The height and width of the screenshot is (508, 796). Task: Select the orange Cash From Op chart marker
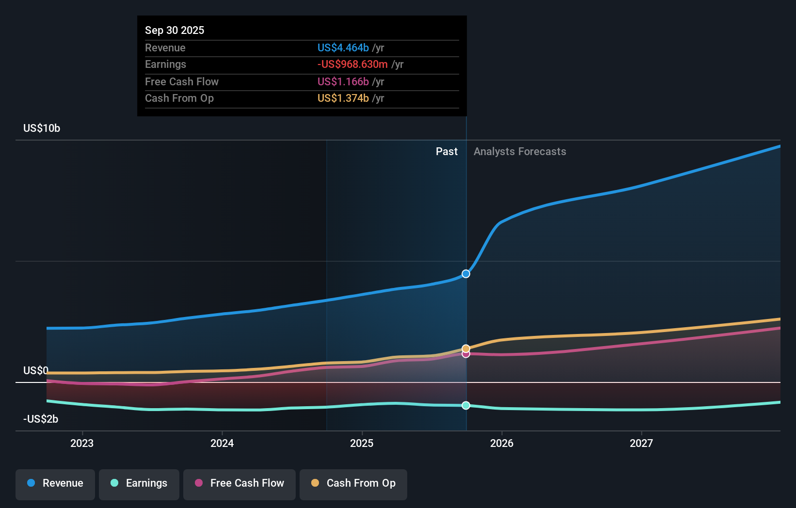pos(465,348)
